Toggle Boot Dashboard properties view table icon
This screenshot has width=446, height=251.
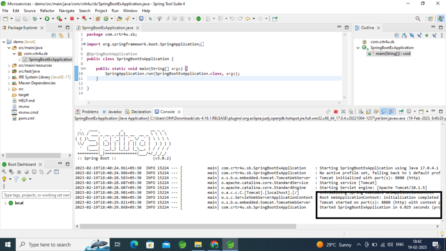click(x=57, y=172)
